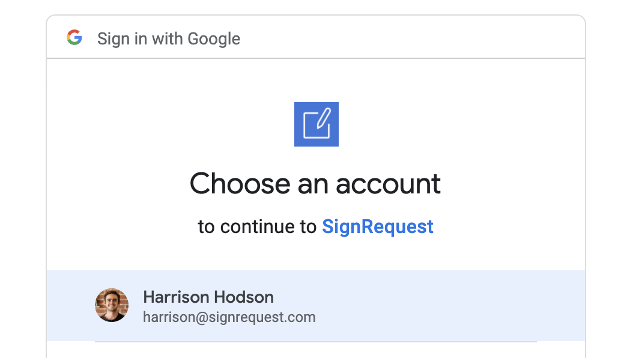The width and height of the screenshot is (627, 358).
Task: Click the word "account" in the heading
Action: [x=388, y=185]
